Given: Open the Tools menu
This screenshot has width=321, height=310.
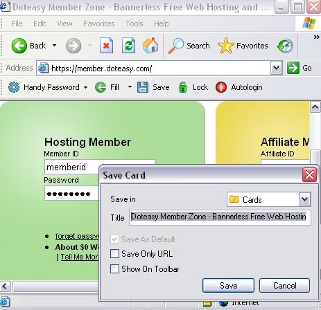Looking at the screenshot, I should click(135, 24).
